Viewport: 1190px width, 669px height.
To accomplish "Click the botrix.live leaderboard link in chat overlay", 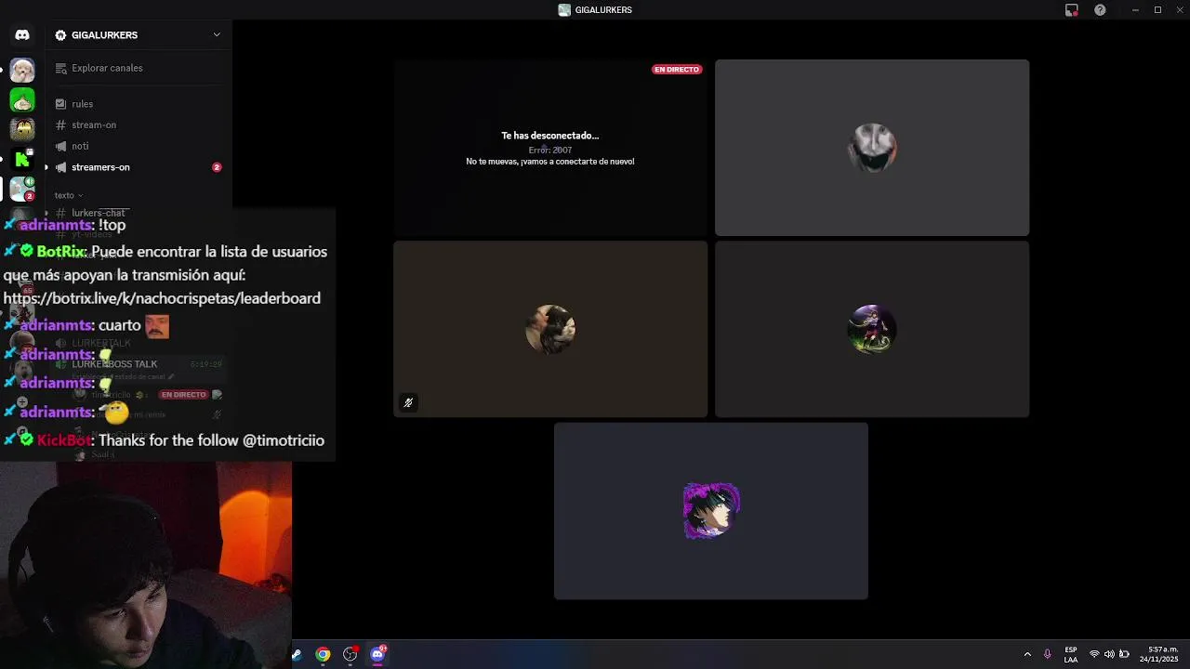I will tap(162, 298).
